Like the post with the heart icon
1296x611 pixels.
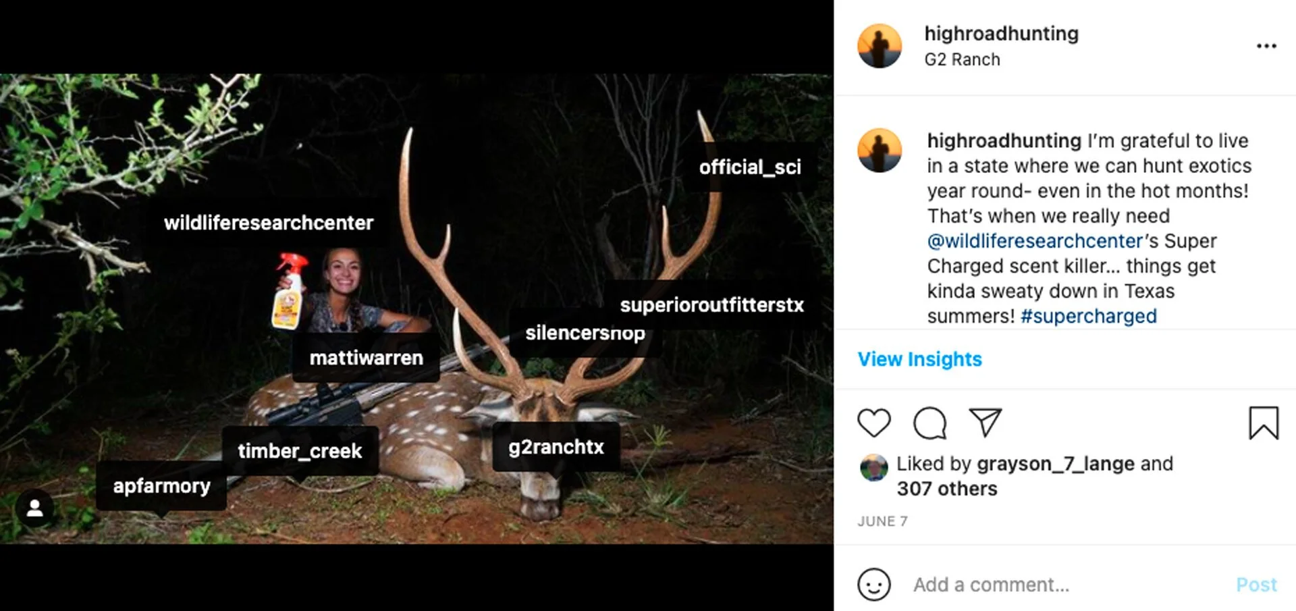874,423
